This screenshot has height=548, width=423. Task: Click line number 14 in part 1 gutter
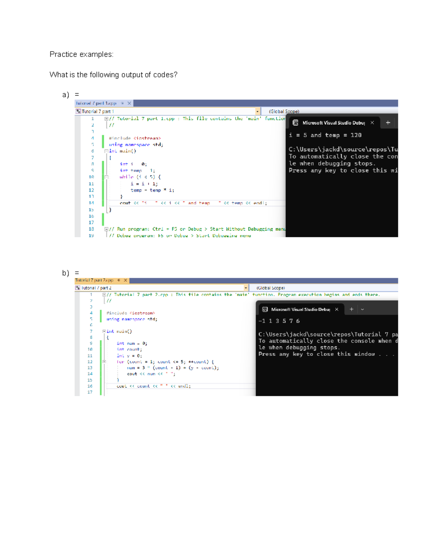tap(91, 203)
